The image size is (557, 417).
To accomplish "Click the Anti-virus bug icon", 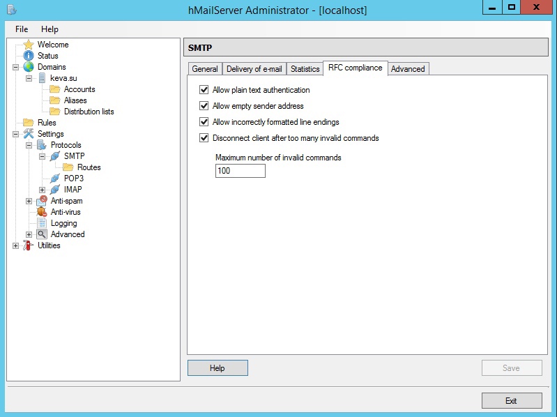I will pos(42,212).
